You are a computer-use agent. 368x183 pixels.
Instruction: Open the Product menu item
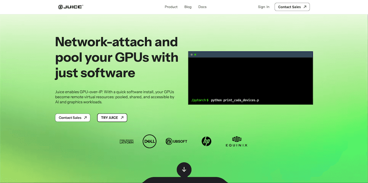pyautogui.click(x=171, y=7)
